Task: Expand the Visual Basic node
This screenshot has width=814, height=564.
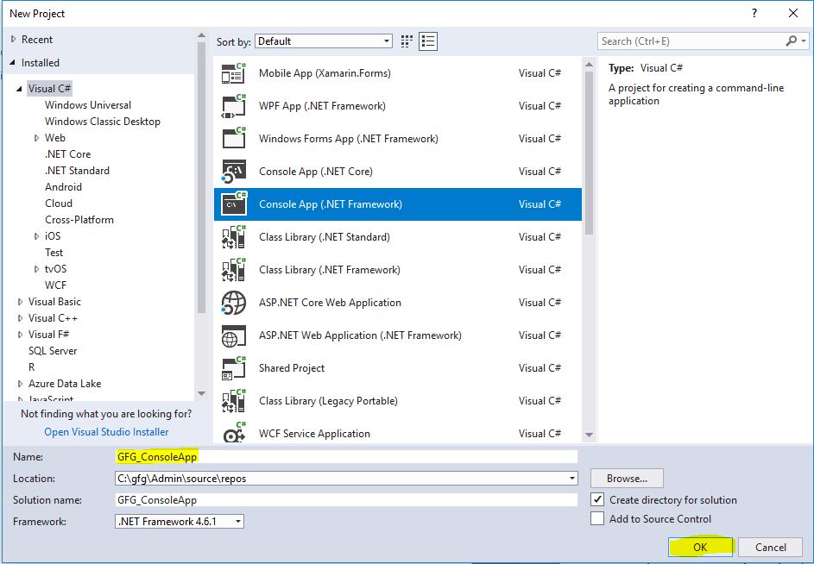Action: (x=20, y=302)
